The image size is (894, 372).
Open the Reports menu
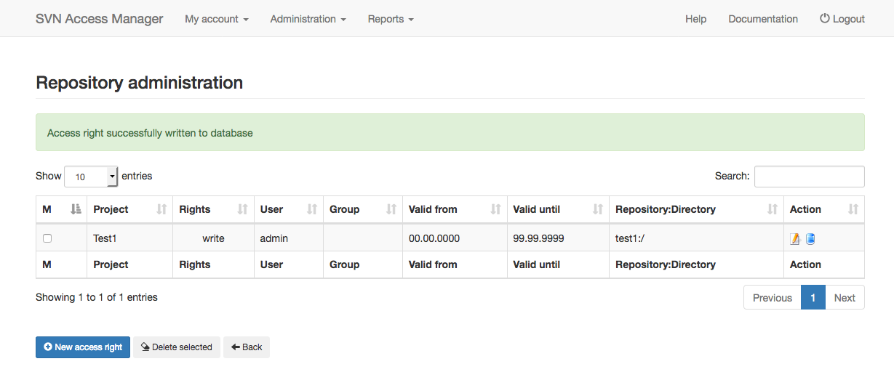[x=391, y=19]
